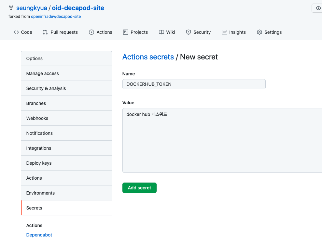Select Deploy keys in the sidebar

[x=66, y=163]
